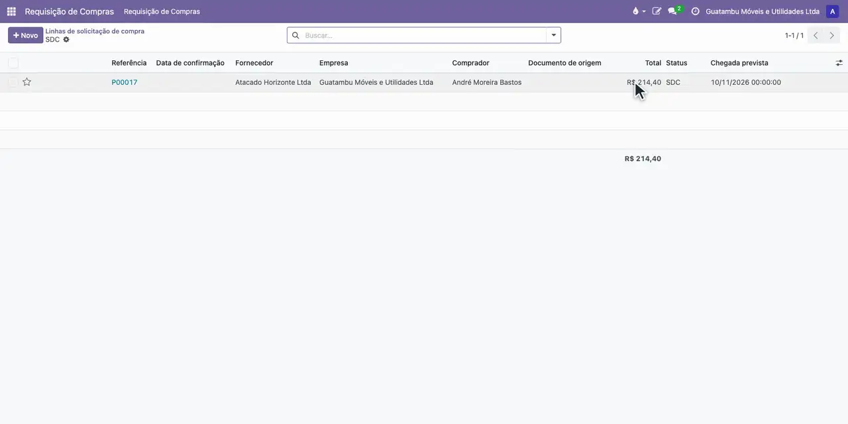Sort by the Total column header
This screenshot has width=848, height=424.
click(x=653, y=63)
